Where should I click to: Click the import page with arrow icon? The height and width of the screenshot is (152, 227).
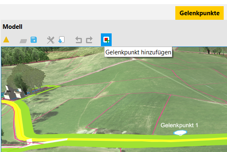[x=62, y=40]
